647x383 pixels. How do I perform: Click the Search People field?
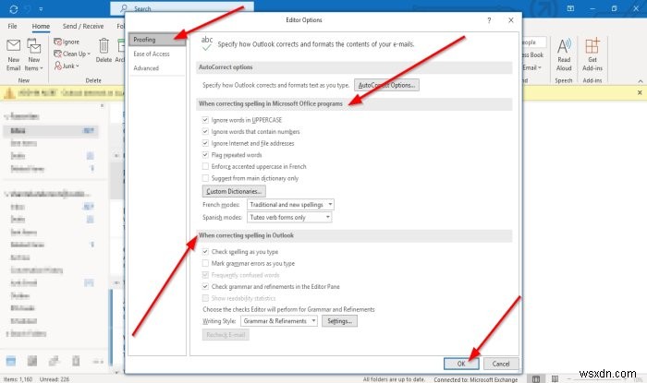[x=534, y=42]
